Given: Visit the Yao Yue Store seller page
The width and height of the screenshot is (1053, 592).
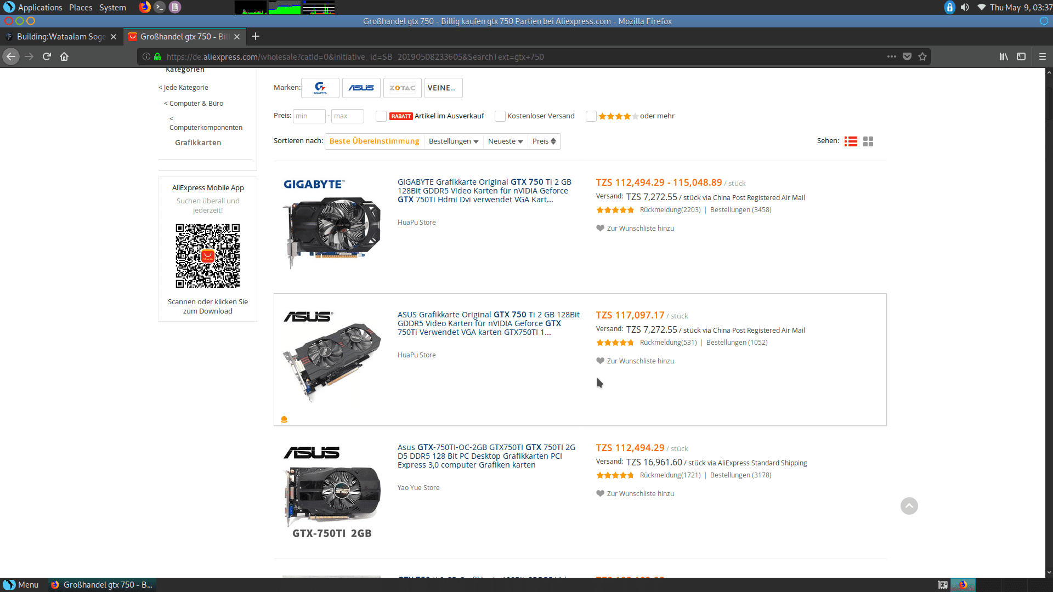Looking at the screenshot, I should tap(418, 488).
